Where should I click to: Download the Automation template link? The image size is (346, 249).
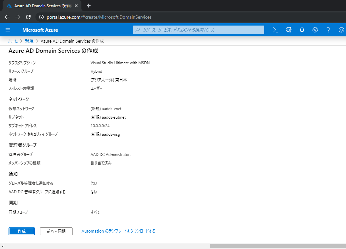(119, 231)
